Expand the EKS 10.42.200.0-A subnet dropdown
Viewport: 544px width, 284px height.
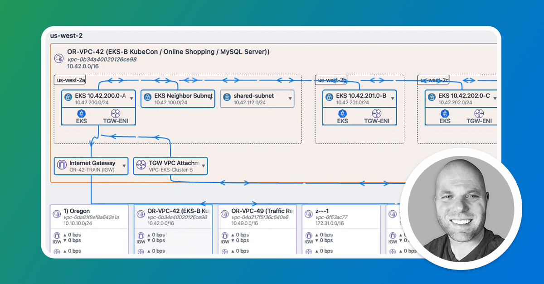[131, 98]
